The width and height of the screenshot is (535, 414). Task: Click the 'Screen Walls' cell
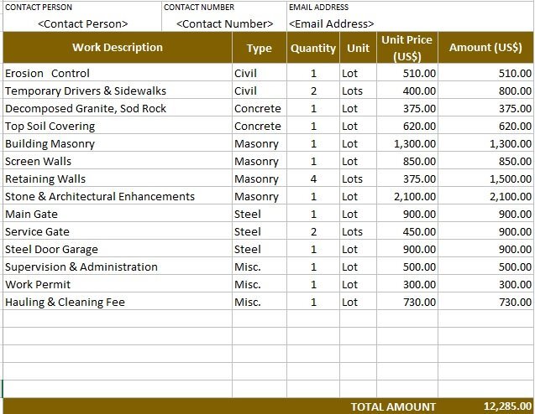118,161
